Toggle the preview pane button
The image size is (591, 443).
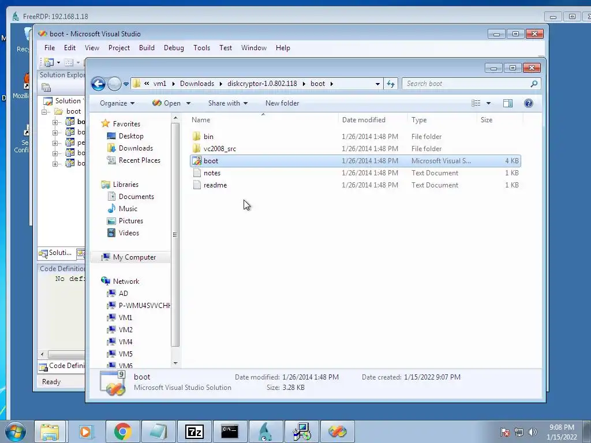pos(508,103)
